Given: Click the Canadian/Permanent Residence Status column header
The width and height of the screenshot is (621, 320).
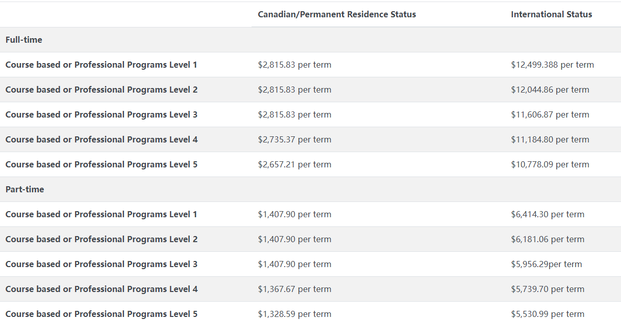Looking at the screenshot, I should pos(337,14).
